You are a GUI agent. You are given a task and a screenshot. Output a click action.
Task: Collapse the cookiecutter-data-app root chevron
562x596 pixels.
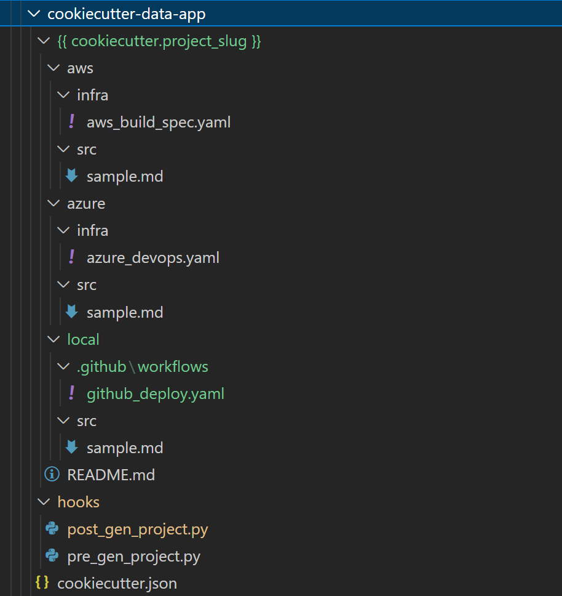34,14
